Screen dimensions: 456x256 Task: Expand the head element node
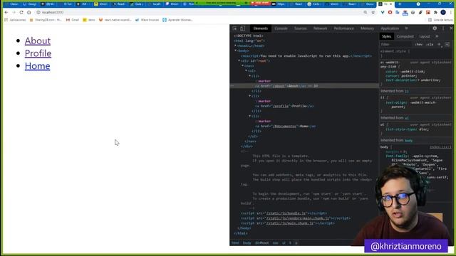236,46
